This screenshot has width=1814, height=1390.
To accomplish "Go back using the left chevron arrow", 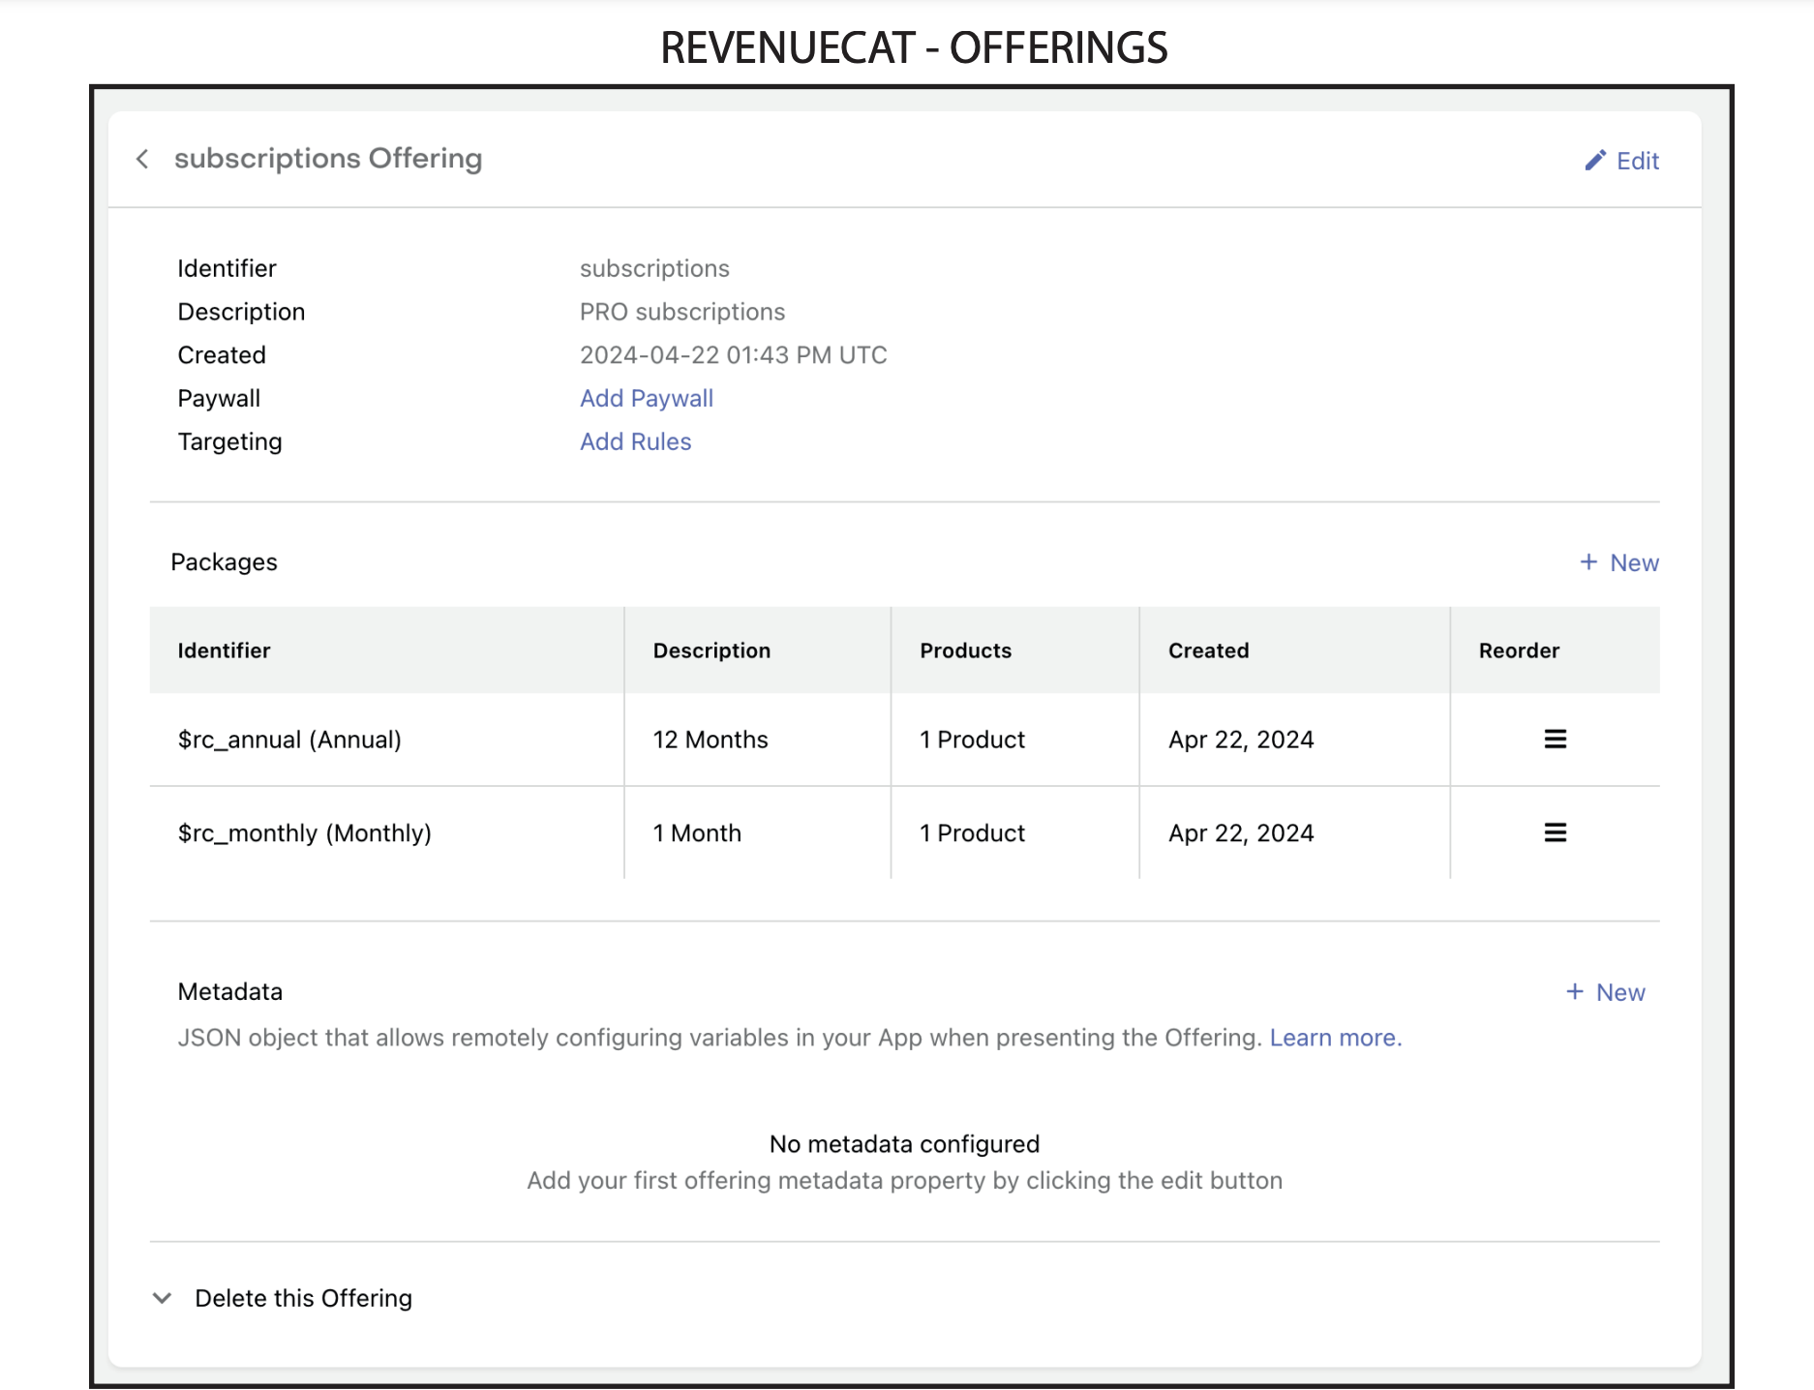I will tap(142, 159).
